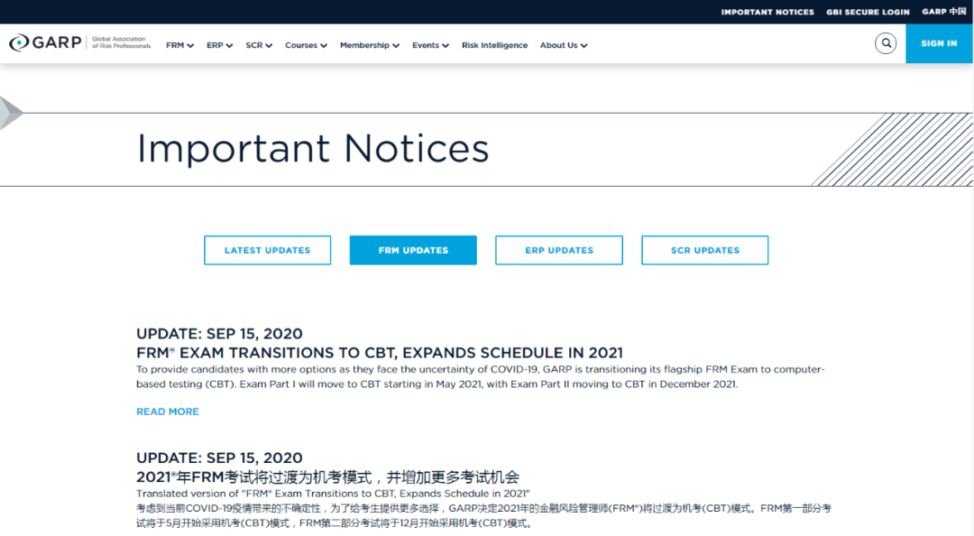Expand the Courses menu

coord(306,45)
